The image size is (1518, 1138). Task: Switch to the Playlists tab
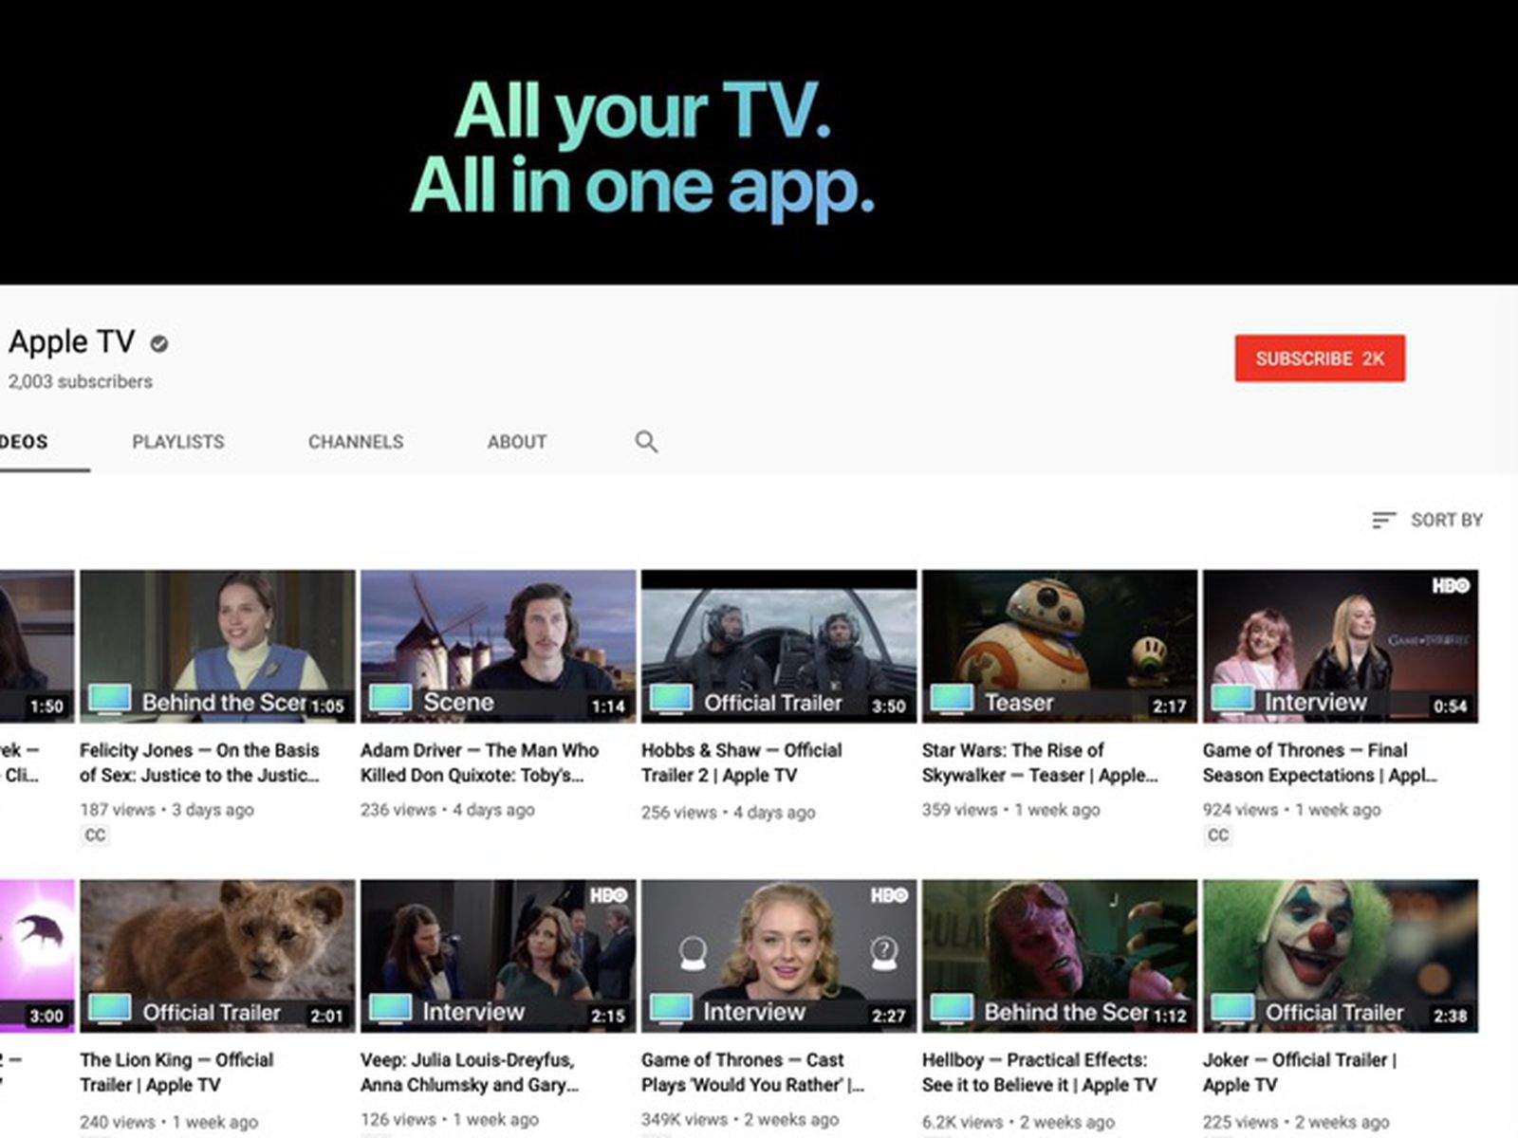click(178, 442)
